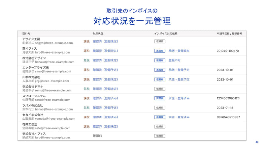Sort by the 対応状況 column header
The height and width of the screenshot is (148, 264).
point(98,34)
